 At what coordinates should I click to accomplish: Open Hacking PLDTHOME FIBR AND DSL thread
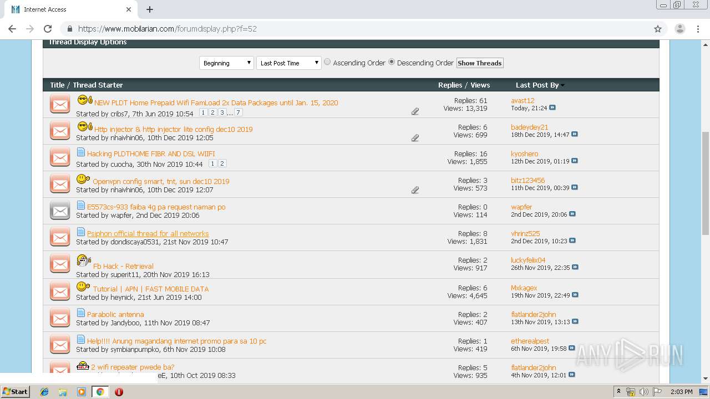point(151,154)
